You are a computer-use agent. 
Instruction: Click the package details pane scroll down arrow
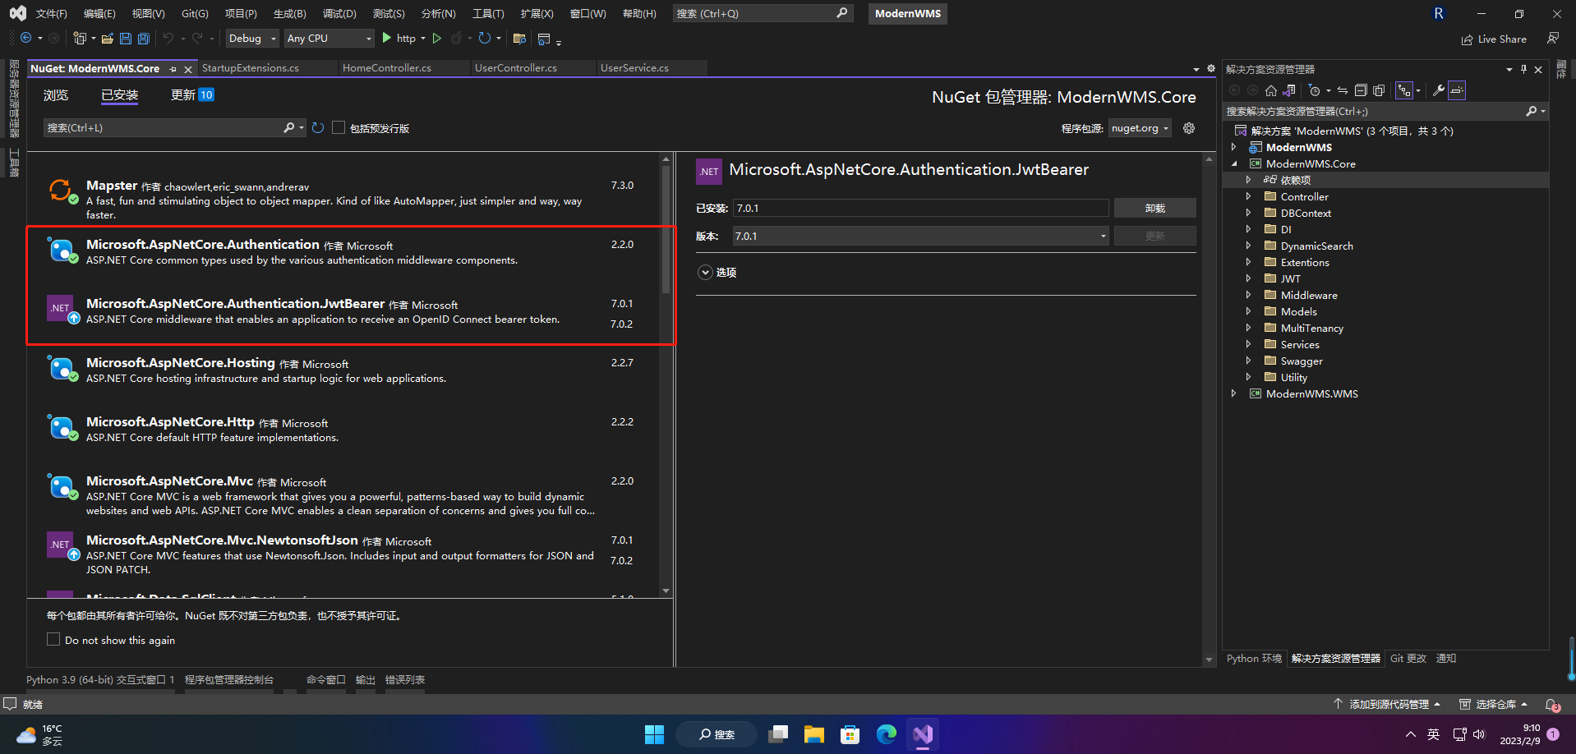1209,660
